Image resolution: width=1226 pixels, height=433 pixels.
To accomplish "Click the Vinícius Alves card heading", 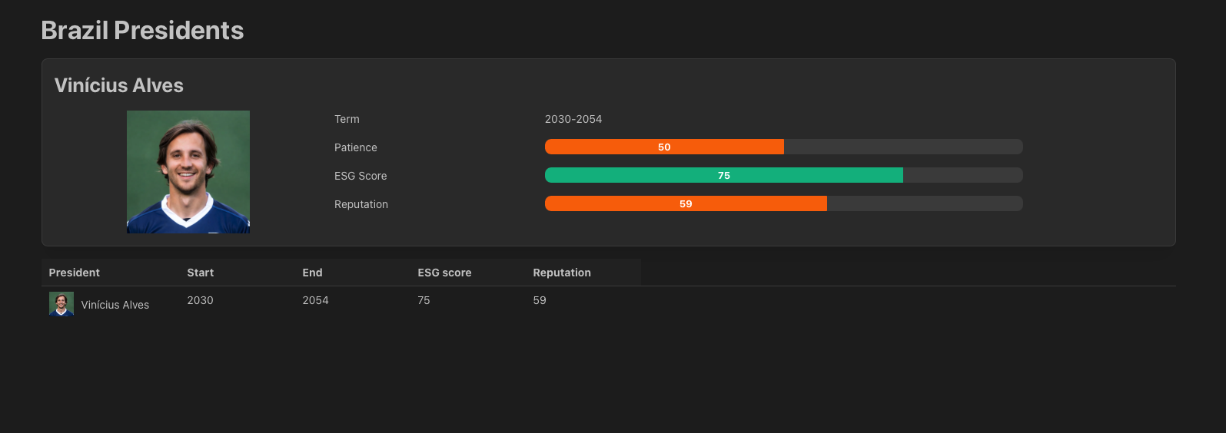I will pos(119,85).
